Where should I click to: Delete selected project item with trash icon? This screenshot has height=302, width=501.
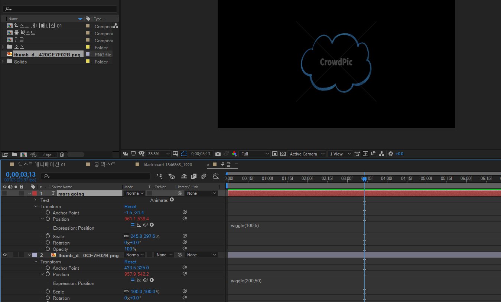[x=62, y=154]
